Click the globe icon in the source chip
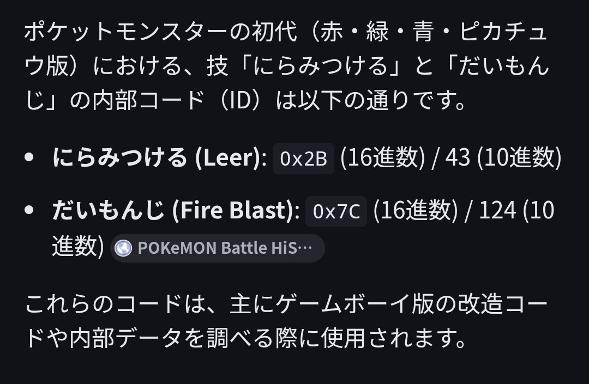 [x=124, y=248]
